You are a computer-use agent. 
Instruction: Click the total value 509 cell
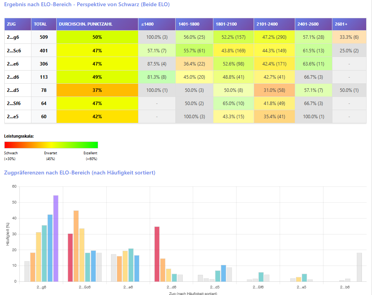pos(43,37)
